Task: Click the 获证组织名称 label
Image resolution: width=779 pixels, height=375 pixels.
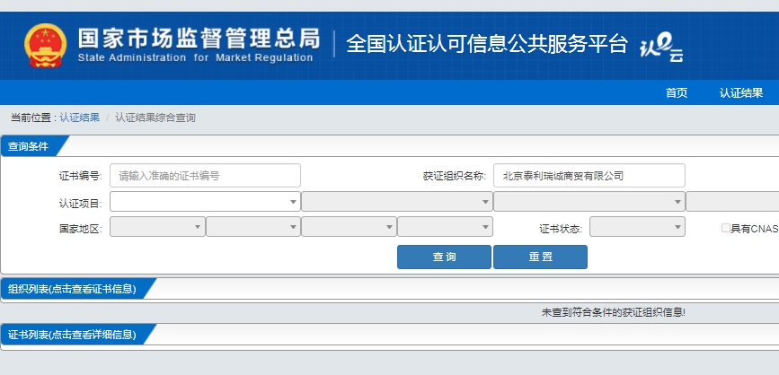Action: pos(455,176)
